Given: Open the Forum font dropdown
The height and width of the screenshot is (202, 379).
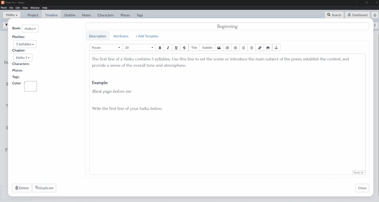Looking at the screenshot, I should [106, 48].
